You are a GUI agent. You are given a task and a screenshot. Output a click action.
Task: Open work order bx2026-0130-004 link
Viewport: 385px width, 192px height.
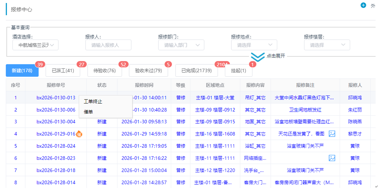[56, 122]
